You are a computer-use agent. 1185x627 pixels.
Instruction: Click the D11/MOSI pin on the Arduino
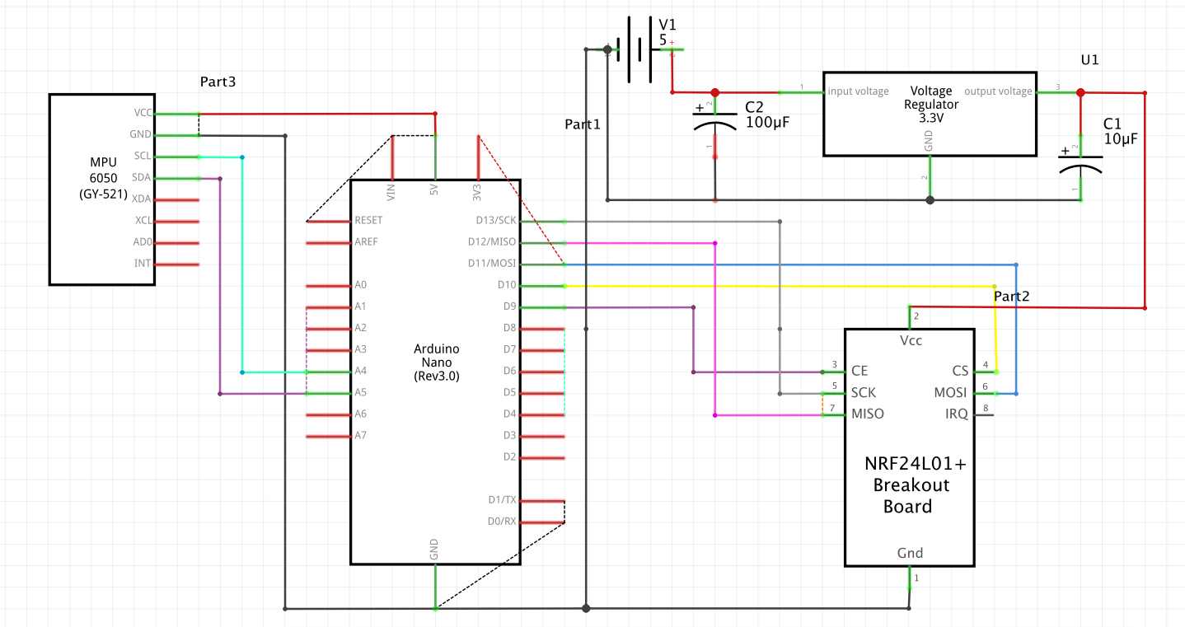click(543, 264)
